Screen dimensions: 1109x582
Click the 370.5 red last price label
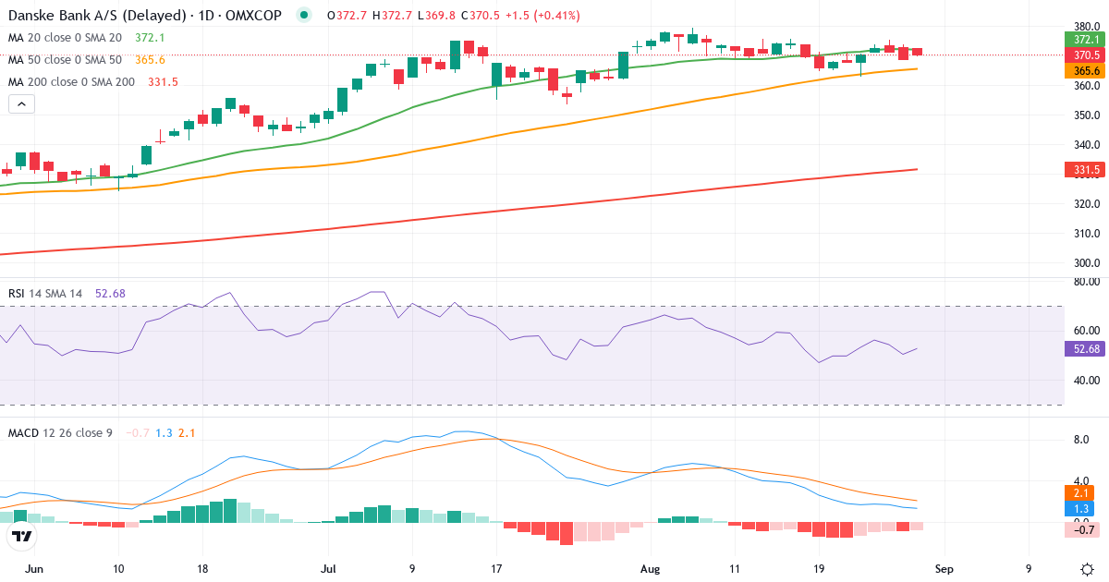[x=1086, y=55]
